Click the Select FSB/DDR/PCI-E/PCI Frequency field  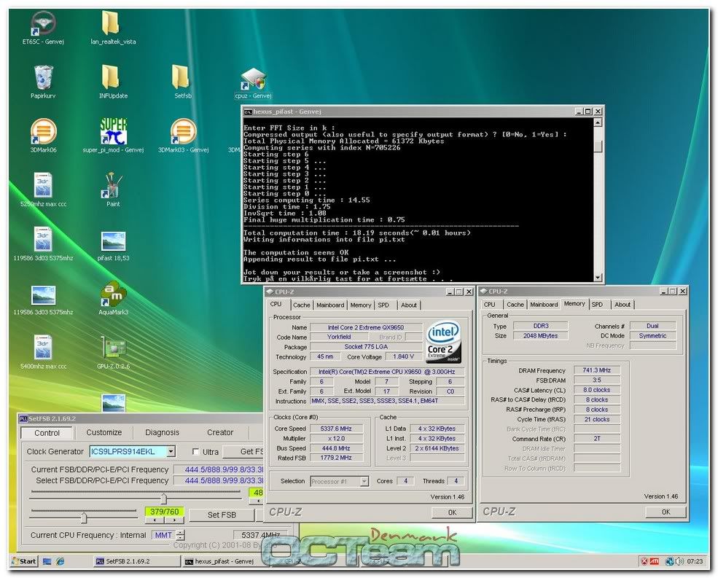click(x=219, y=480)
